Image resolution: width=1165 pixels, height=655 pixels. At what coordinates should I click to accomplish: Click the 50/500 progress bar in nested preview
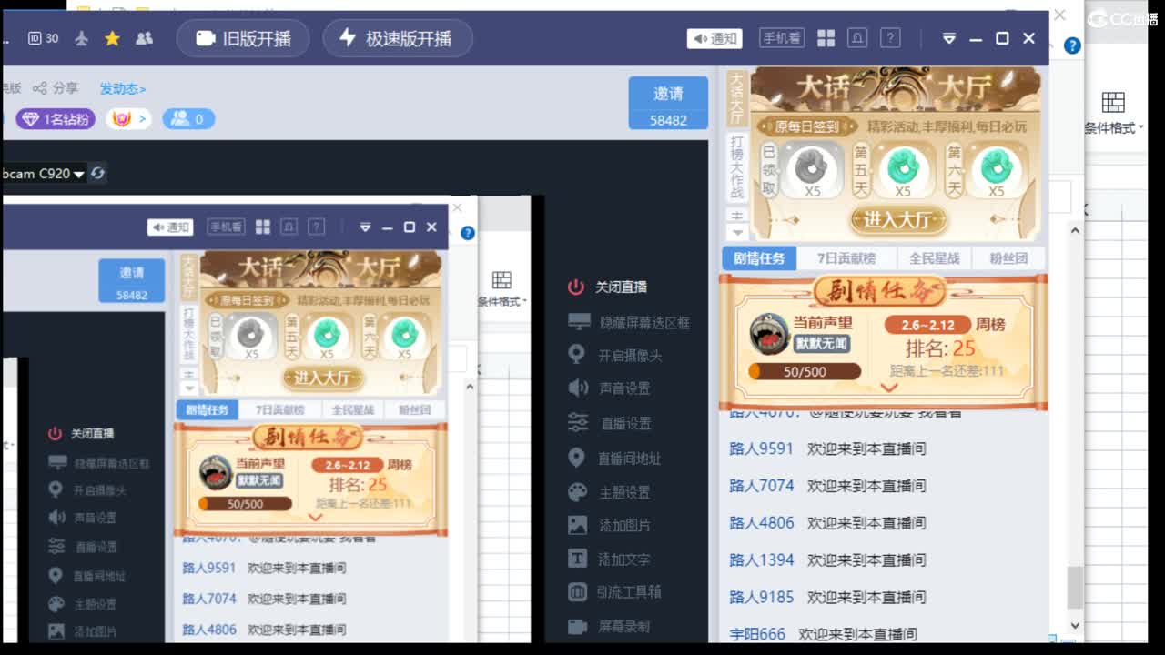245,504
